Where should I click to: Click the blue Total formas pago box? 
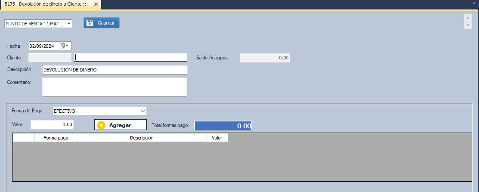click(223, 126)
